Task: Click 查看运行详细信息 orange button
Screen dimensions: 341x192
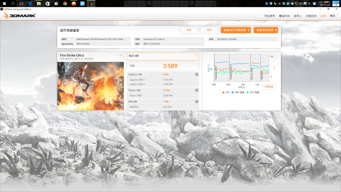Action: click(236, 30)
